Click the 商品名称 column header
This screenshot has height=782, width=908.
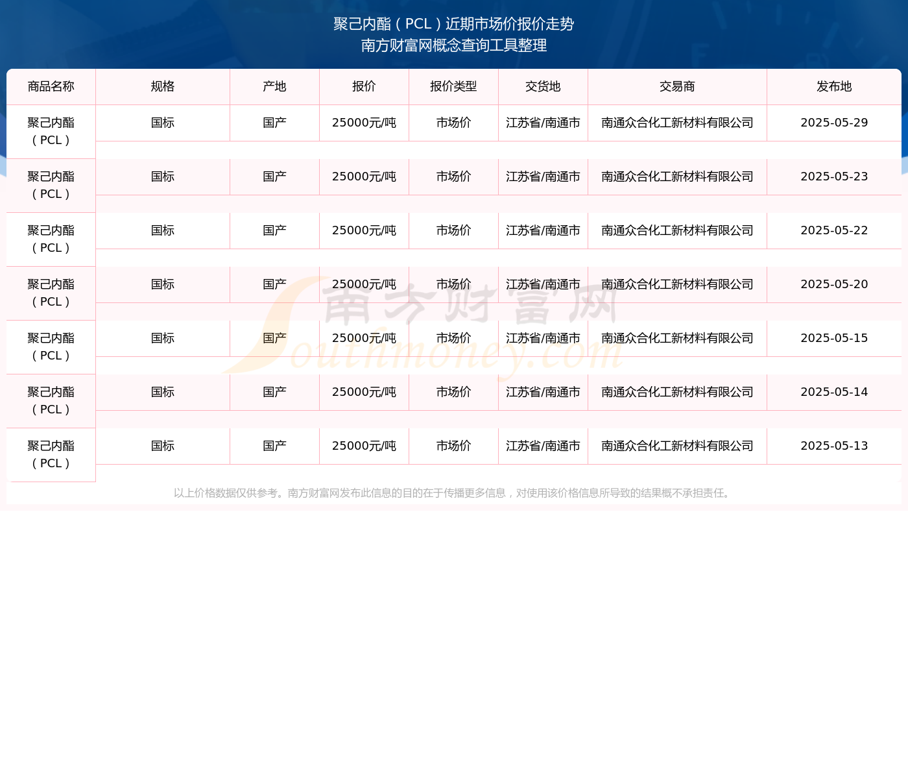pyautogui.click(x=51, y=86)
